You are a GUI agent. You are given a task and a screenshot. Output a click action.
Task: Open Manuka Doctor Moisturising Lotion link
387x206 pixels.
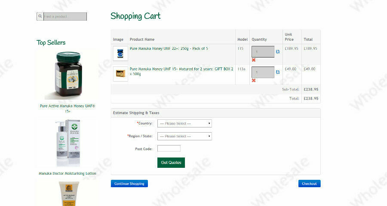(68, 173)
